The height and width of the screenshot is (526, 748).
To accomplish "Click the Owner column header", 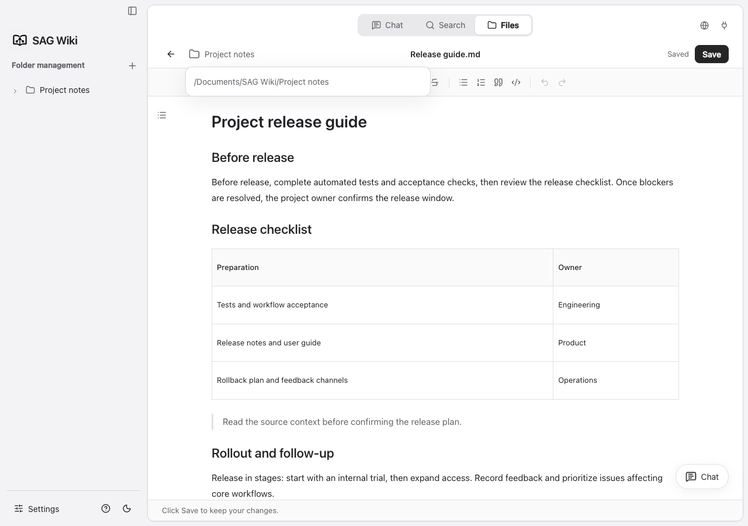I will tap(616, 268).
